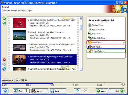This screenshot has width=128, height=95.
Task: Click the Export button
Action: click(x=40, y=91)
